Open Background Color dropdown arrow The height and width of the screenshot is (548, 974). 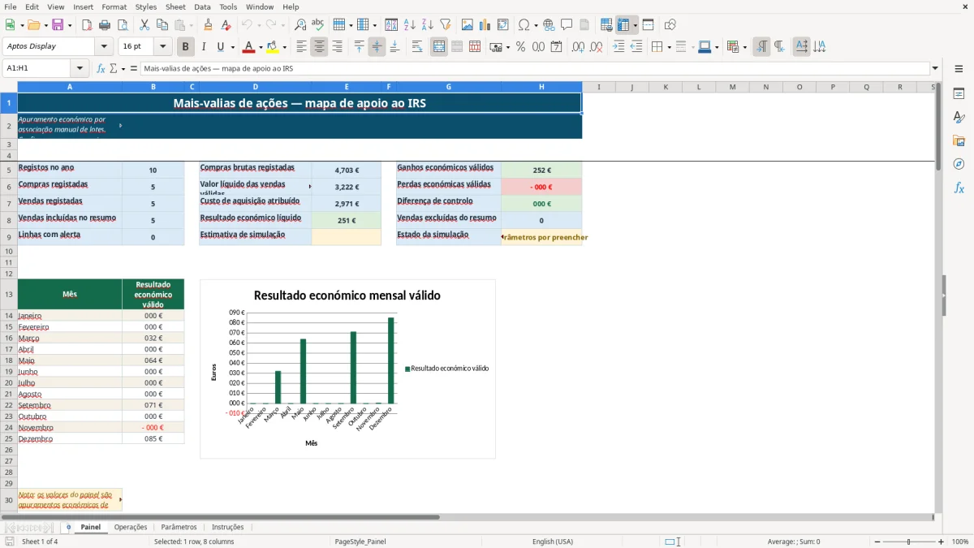(283, 47)
